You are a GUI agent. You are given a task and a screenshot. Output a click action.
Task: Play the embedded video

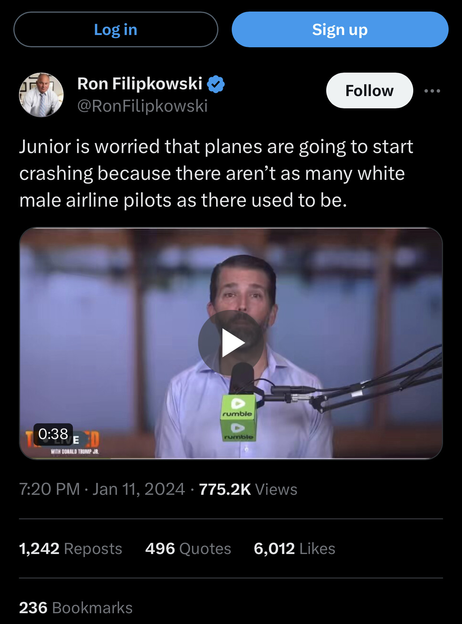[x=231, y=343]
